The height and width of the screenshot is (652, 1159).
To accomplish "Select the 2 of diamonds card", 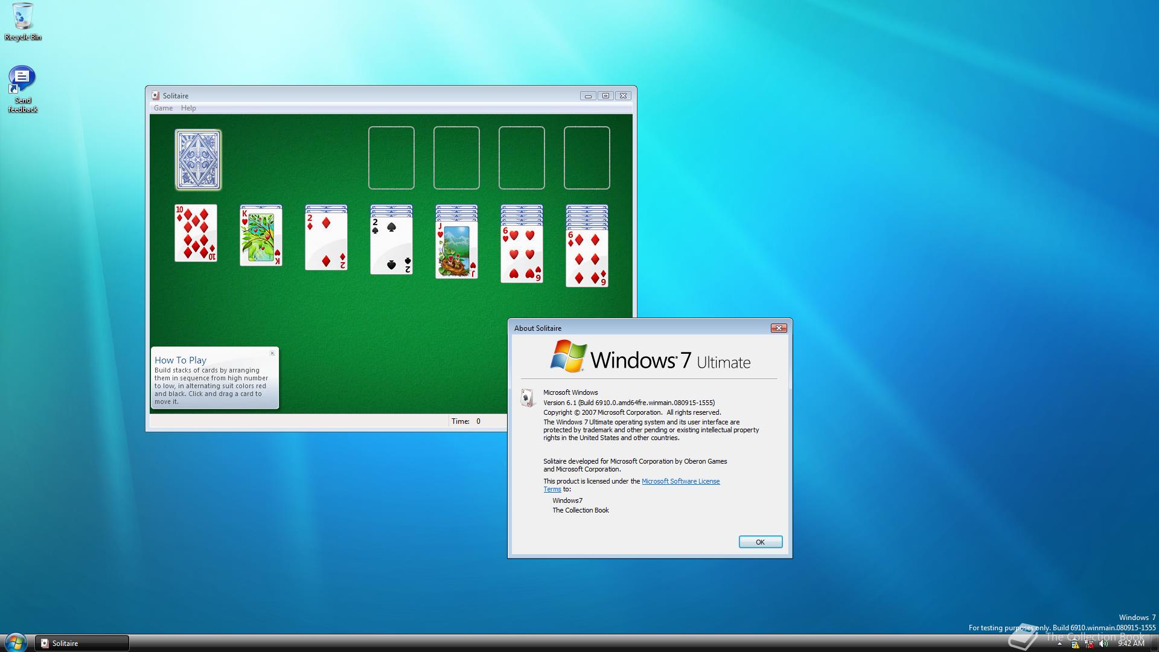I will pyautogui.click(x=326, y=241).
